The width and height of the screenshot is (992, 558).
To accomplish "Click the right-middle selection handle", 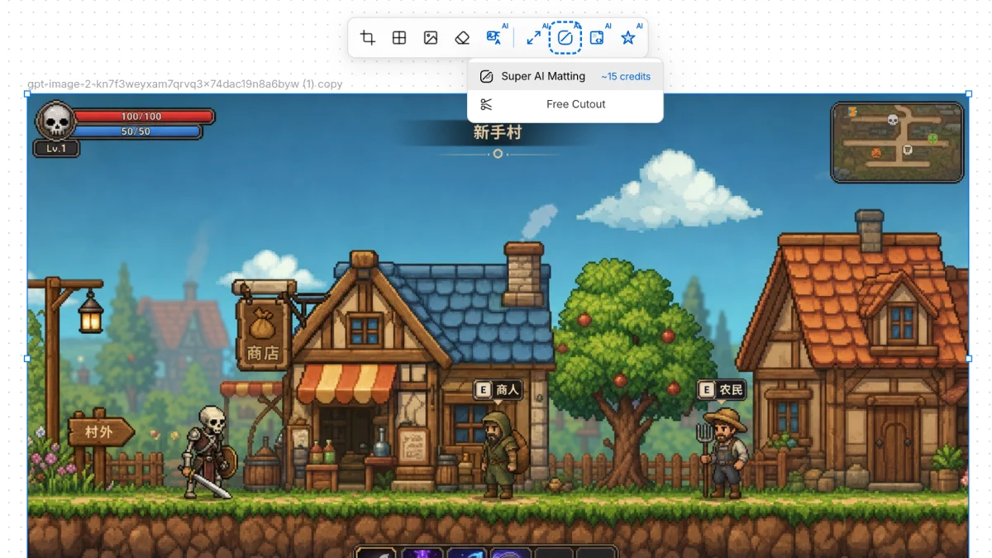I will pos(969,359).
